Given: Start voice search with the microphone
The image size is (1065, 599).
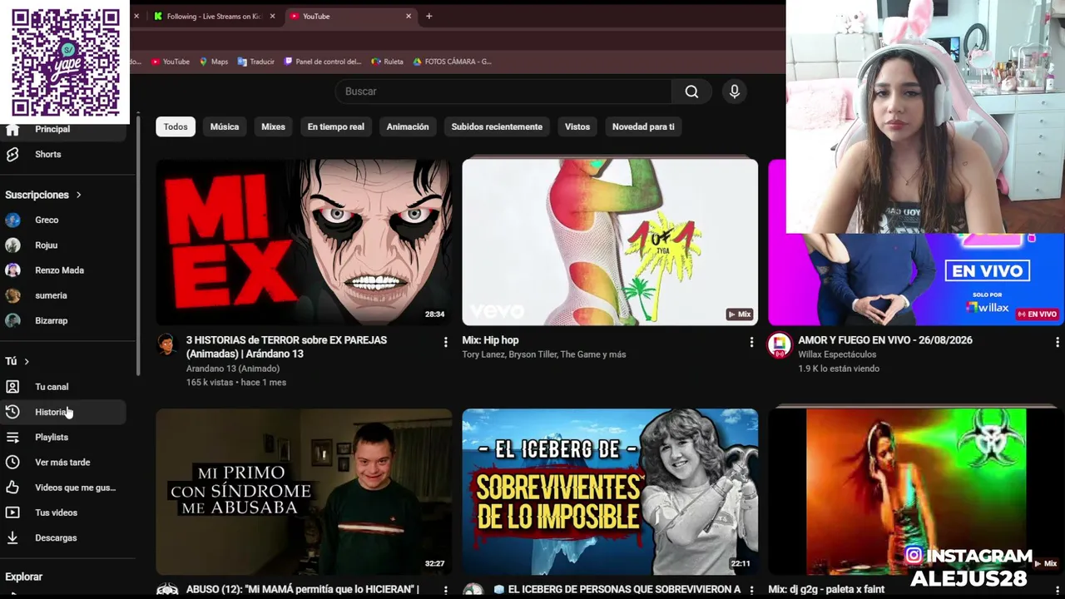Looking at the screenshot, I should pyautogui.click(x=734, y=92).
